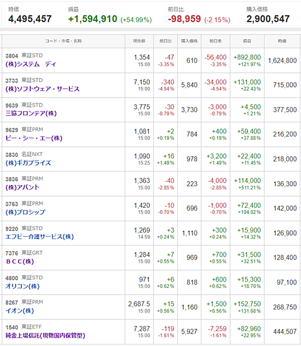The height and width of the screenshot is (346, 301).
Task: Open the イオン(株) stock link
Action: point(20,311)
